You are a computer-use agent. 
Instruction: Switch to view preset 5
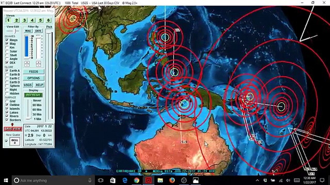pos(40,20)
